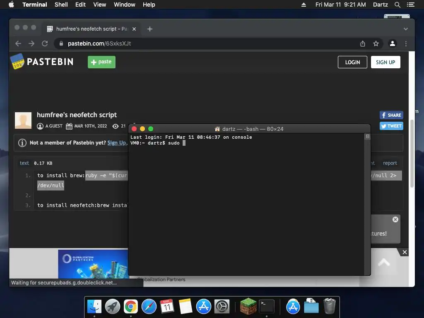This screenshot has width=424, height=318.
Task: Click the Chrome page scrollbar
Action: click(x=412, y=153)
